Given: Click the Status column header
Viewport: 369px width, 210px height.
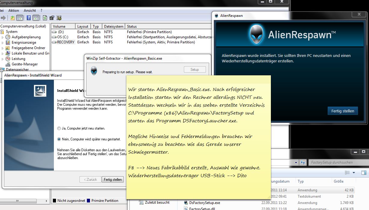Looking at the screenshot, I should (x=169, y=27).
